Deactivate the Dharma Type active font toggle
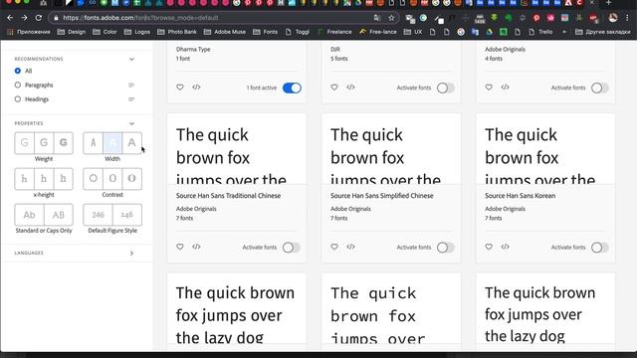Image resolution: width=637 pixels, height=358 pixels. pyautogui.click(x=292, y=88)
